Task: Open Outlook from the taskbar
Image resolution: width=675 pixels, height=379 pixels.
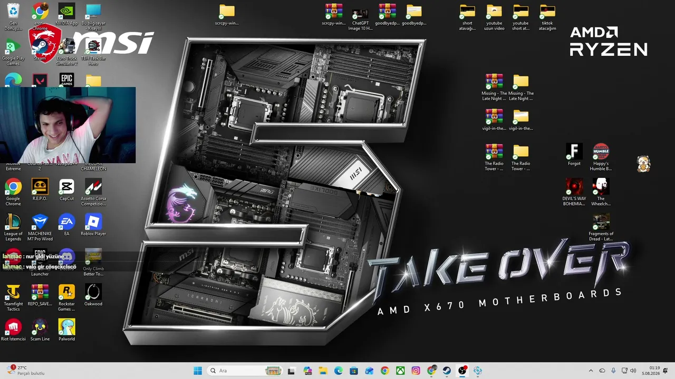Action: point(369,371)
